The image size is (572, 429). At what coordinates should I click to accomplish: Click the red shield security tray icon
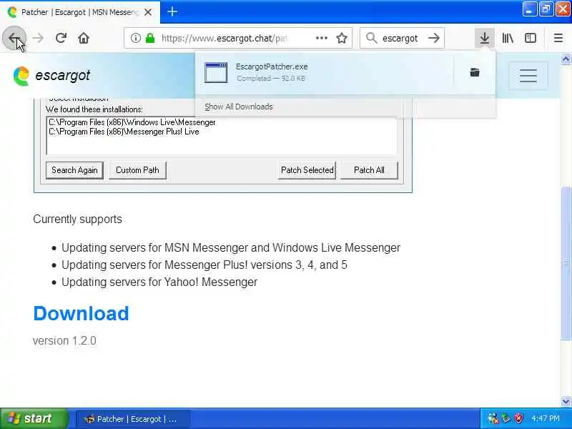518,418
